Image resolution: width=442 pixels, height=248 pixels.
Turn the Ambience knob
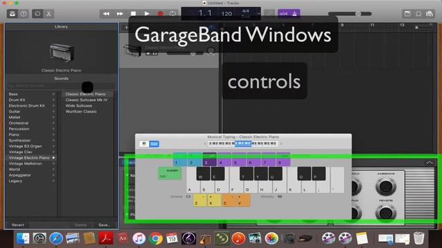[x=385, y=186]
